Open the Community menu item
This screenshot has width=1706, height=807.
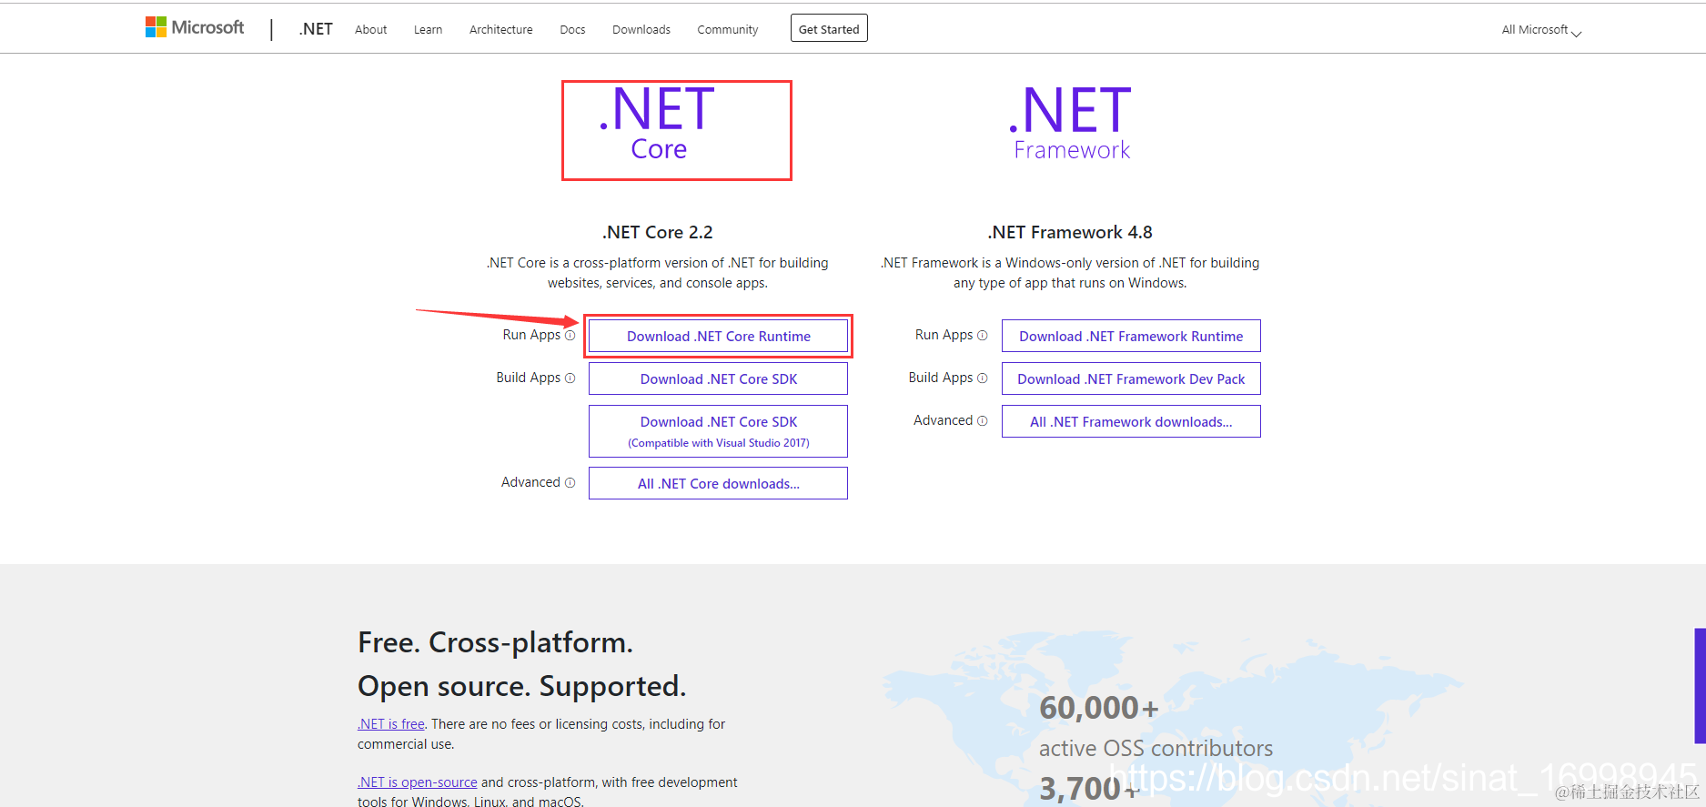[728, 30]
